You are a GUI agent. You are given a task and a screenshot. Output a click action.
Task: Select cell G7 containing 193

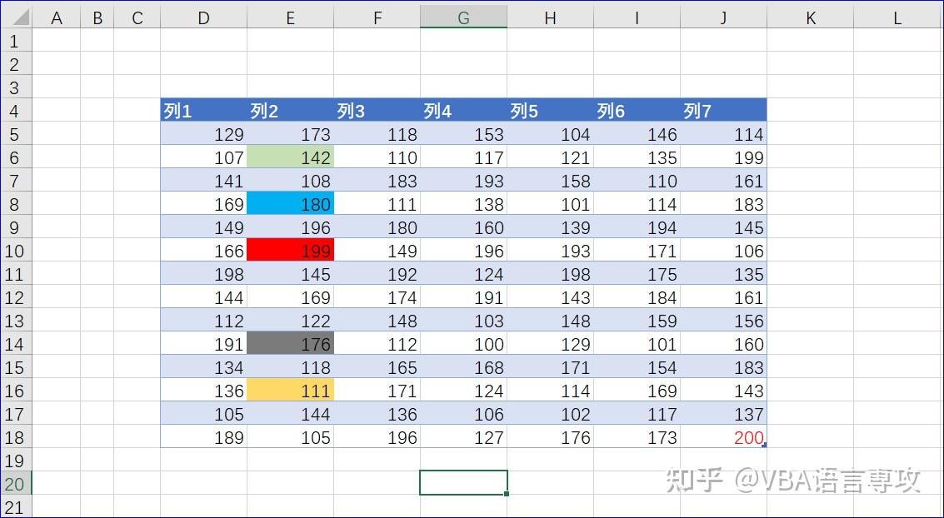click(463, 181)
